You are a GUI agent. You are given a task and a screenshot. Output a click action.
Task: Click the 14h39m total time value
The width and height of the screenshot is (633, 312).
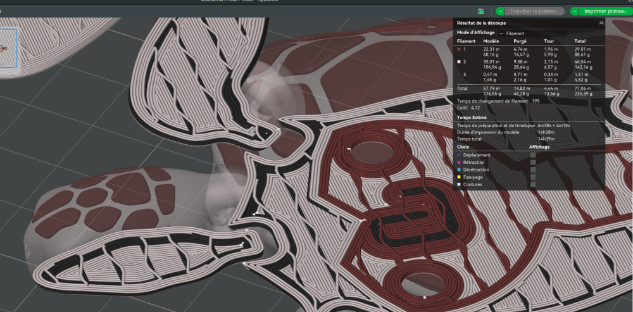click(546, 139)
